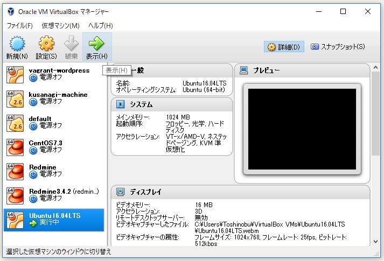Click default VM power-off status icon
Screen dimensions: 384x261
pyautogui.click(x=33, y=126)
